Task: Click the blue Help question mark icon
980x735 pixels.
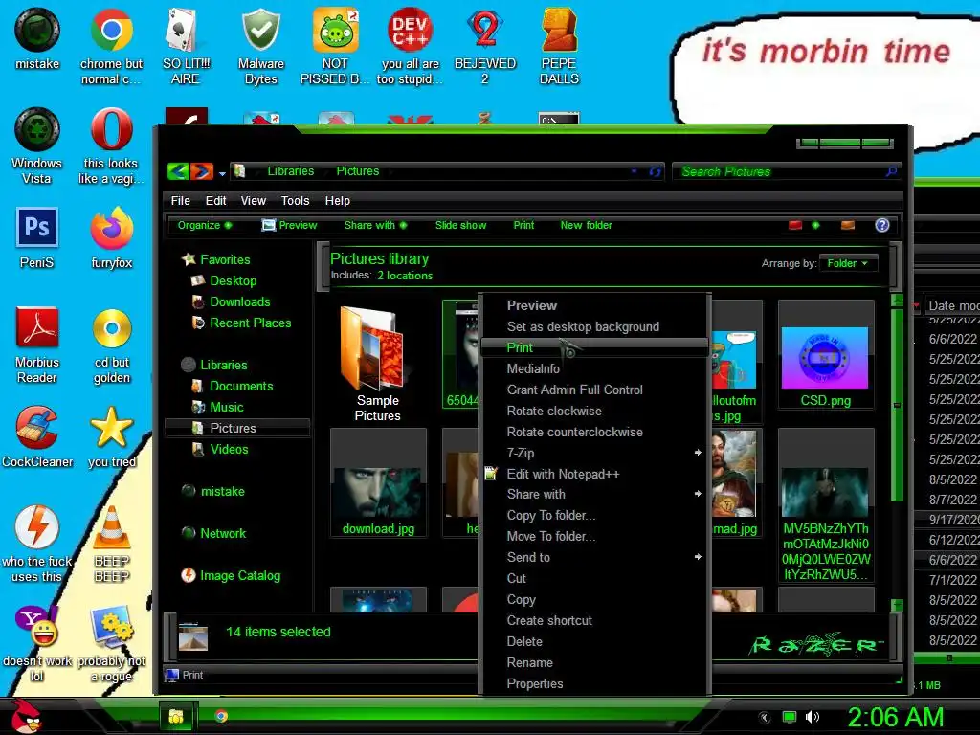Action: (881, 225)
